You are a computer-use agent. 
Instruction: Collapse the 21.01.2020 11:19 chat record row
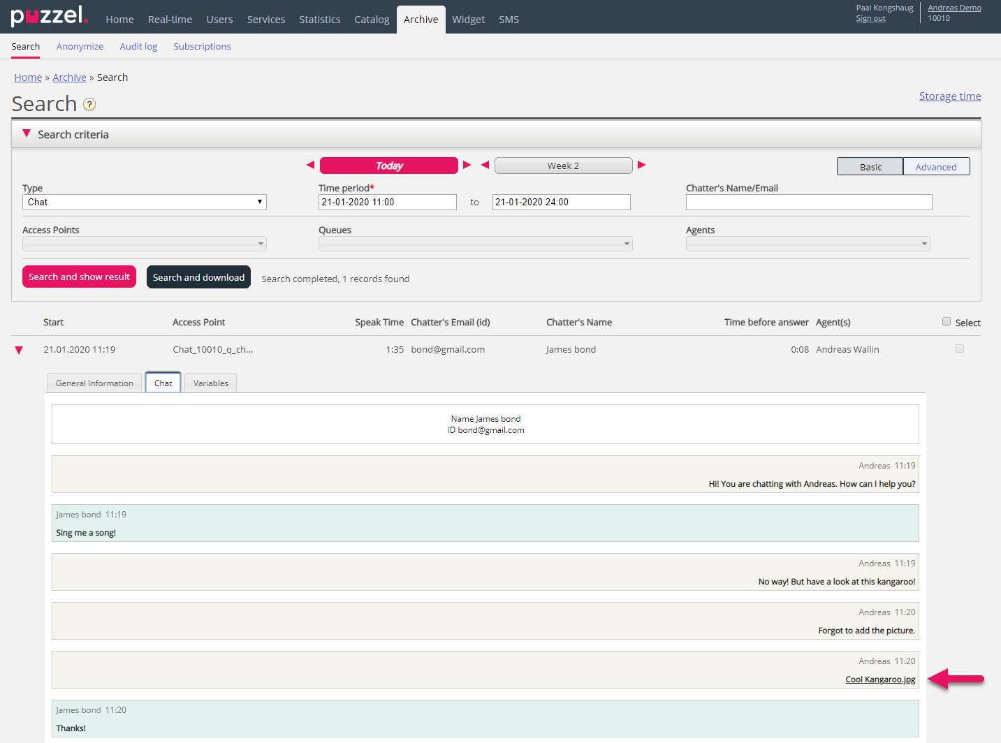tap(19, 351)
